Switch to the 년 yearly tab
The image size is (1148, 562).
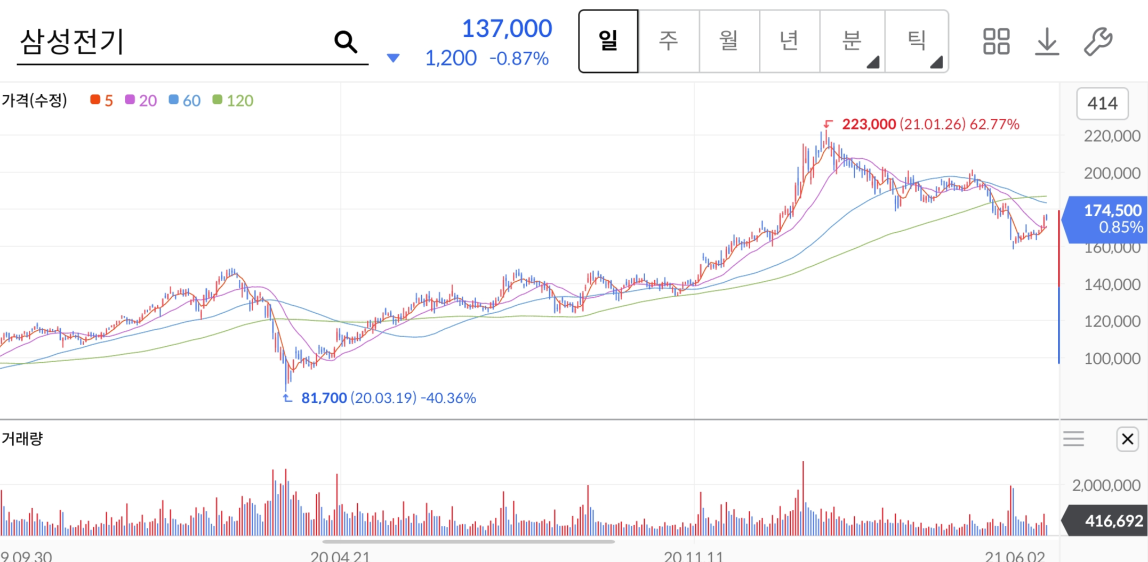click(x=789, y=41)
